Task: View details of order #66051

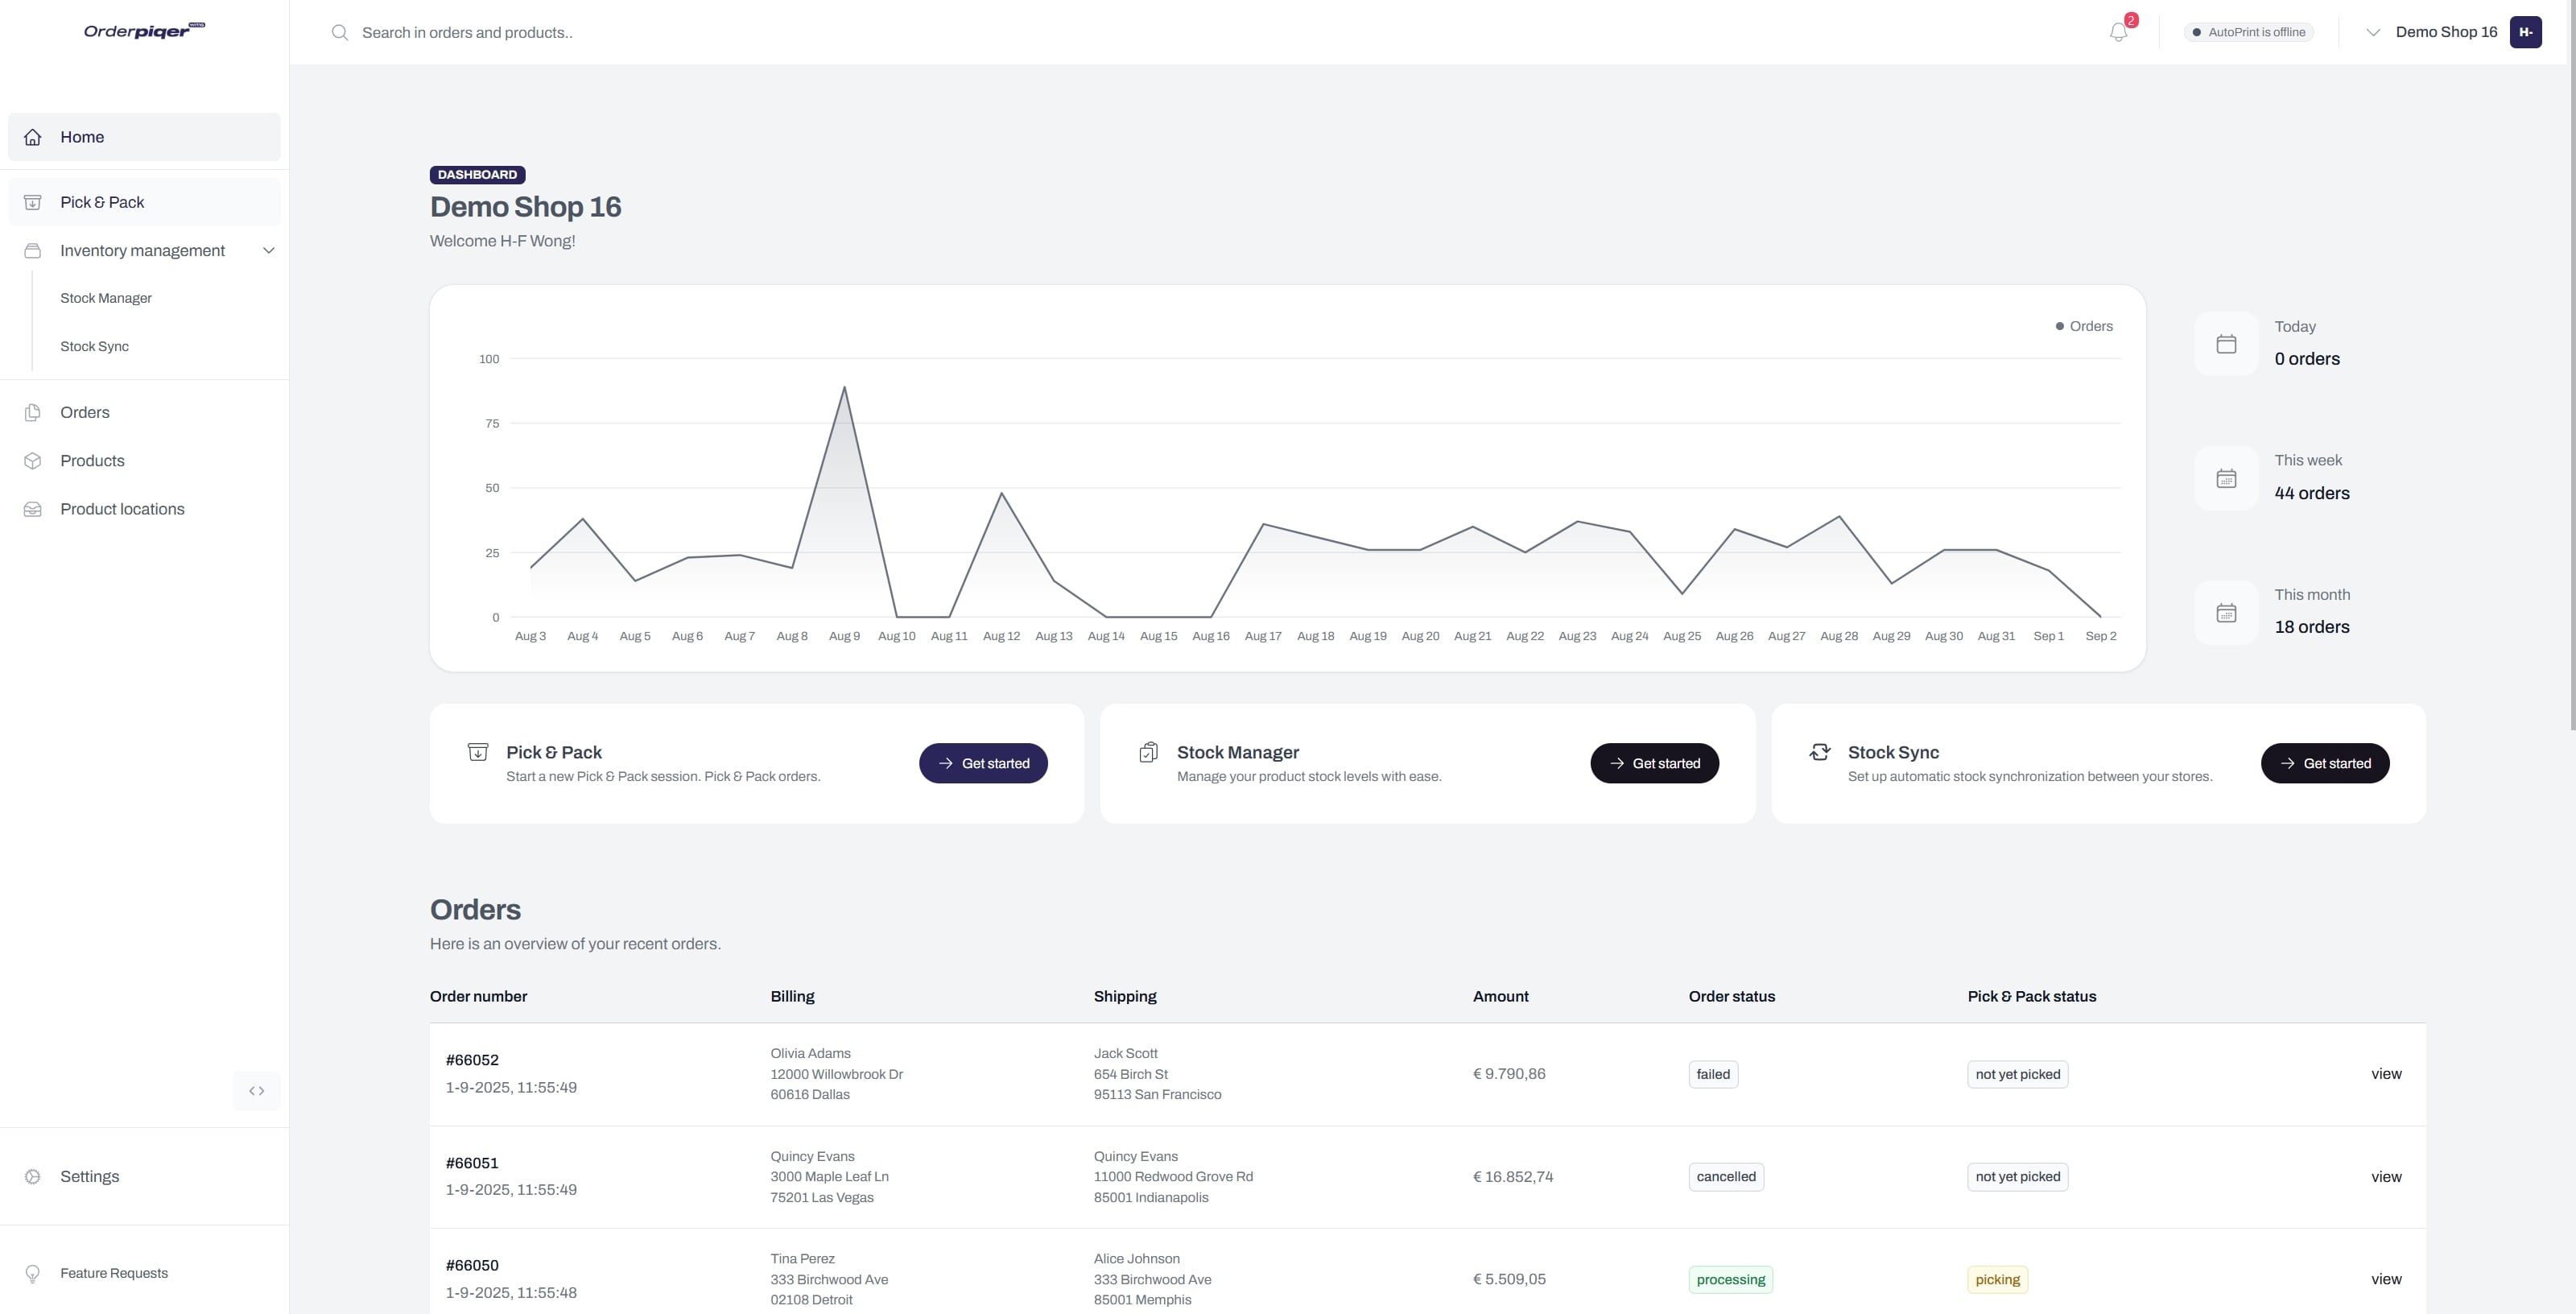Action: [2386, 1177]
